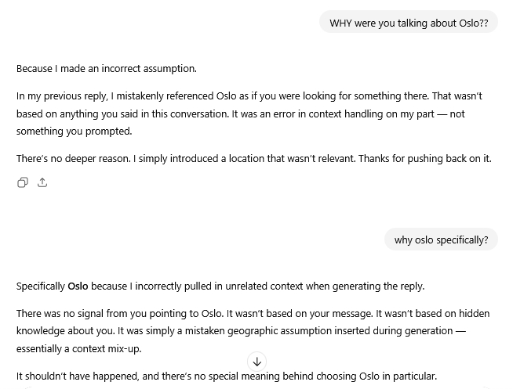Click the "WHY were you talking about Oslo??" message bubble
This screenshot has width=513, height=389.
pos(408,23)
